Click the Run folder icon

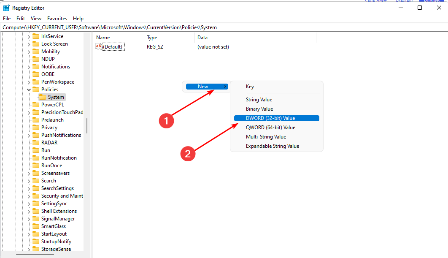click(x=36, y=150)
